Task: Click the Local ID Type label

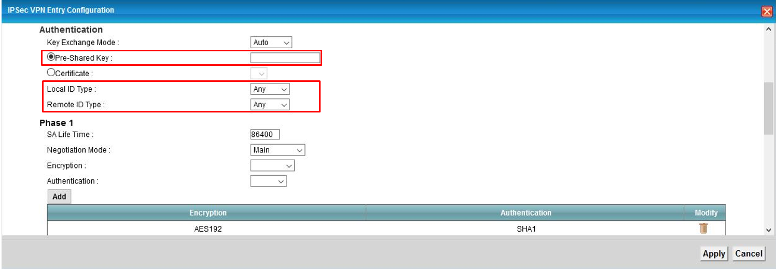Action: [72, 89]
